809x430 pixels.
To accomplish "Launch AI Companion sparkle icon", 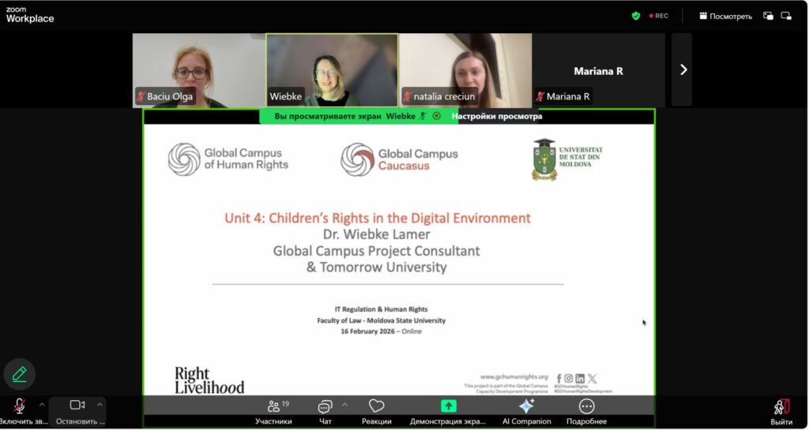I will coord(526,406).
